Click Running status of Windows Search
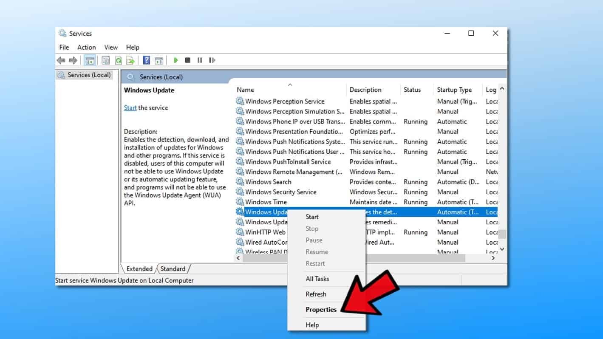 pos(416,182)
